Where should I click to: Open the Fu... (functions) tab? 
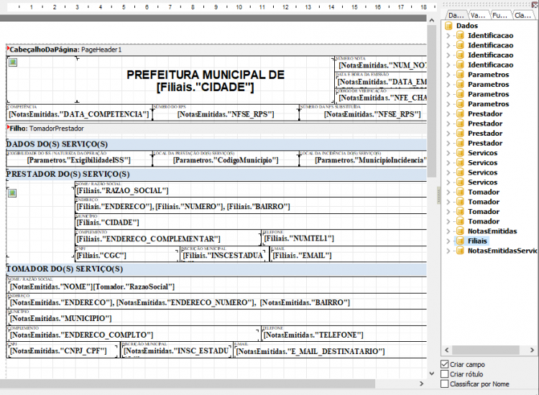click(499, 15)
